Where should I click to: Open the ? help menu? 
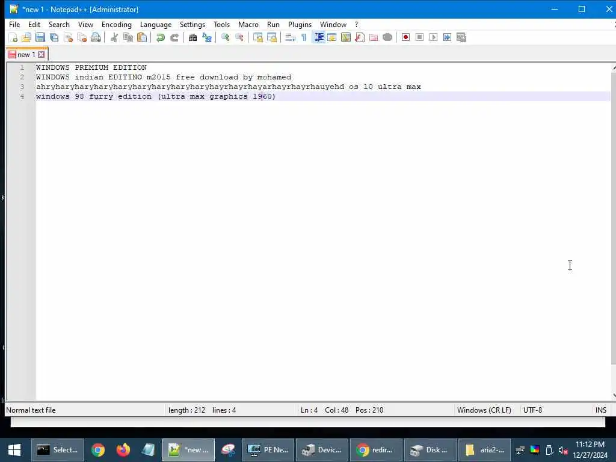click(x=356, y=24)
